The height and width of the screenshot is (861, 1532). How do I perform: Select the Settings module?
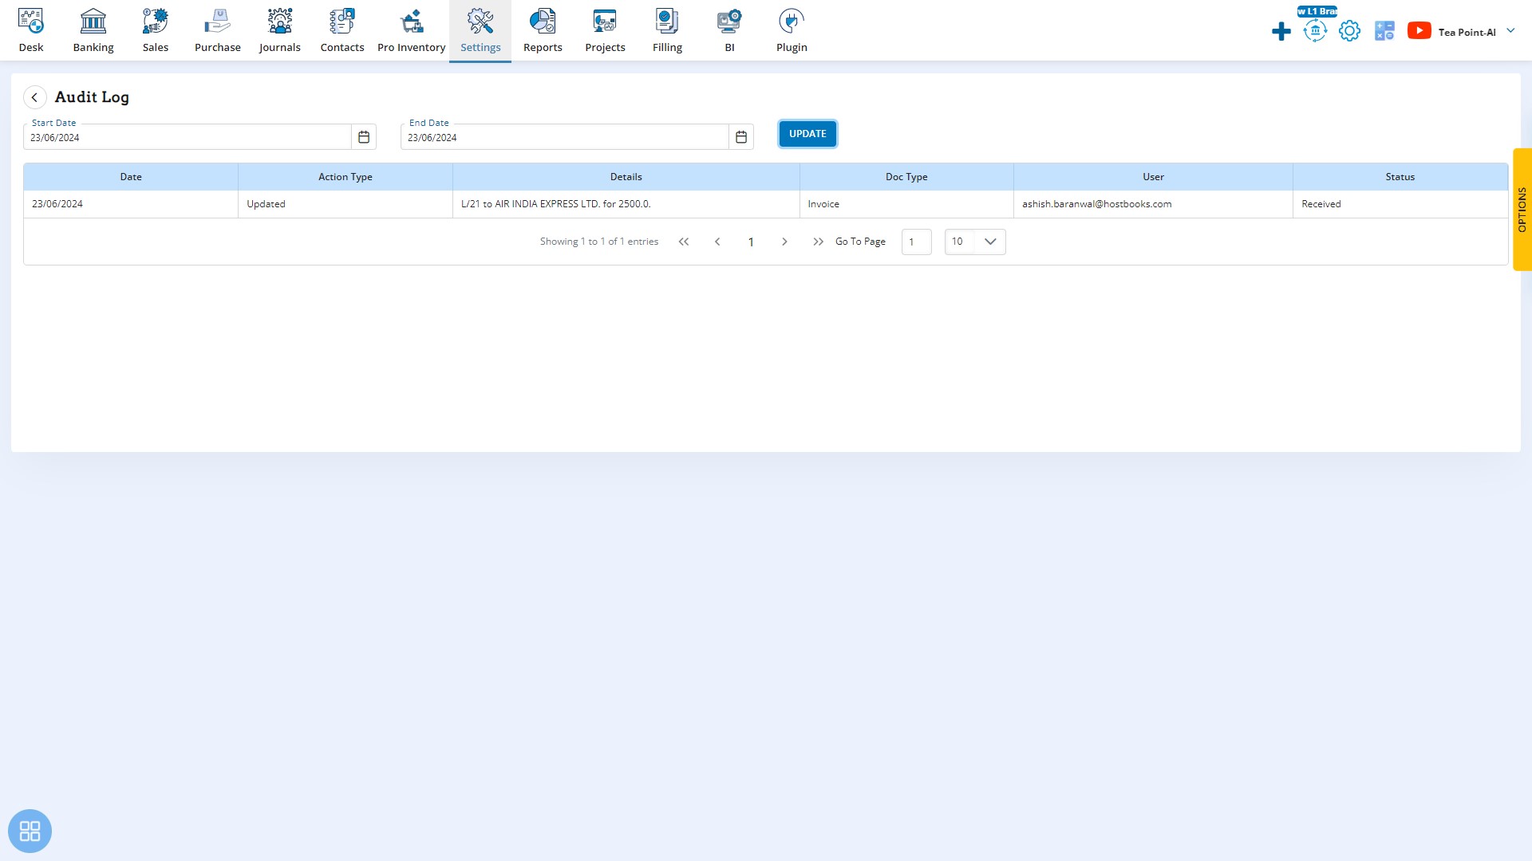coord(480,31)
